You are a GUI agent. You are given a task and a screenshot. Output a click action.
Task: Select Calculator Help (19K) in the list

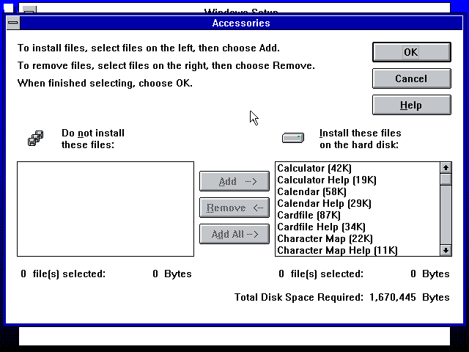(358, 180)
